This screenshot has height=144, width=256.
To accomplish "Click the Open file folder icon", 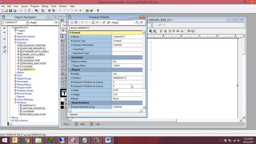I will [x=6, y=11].
